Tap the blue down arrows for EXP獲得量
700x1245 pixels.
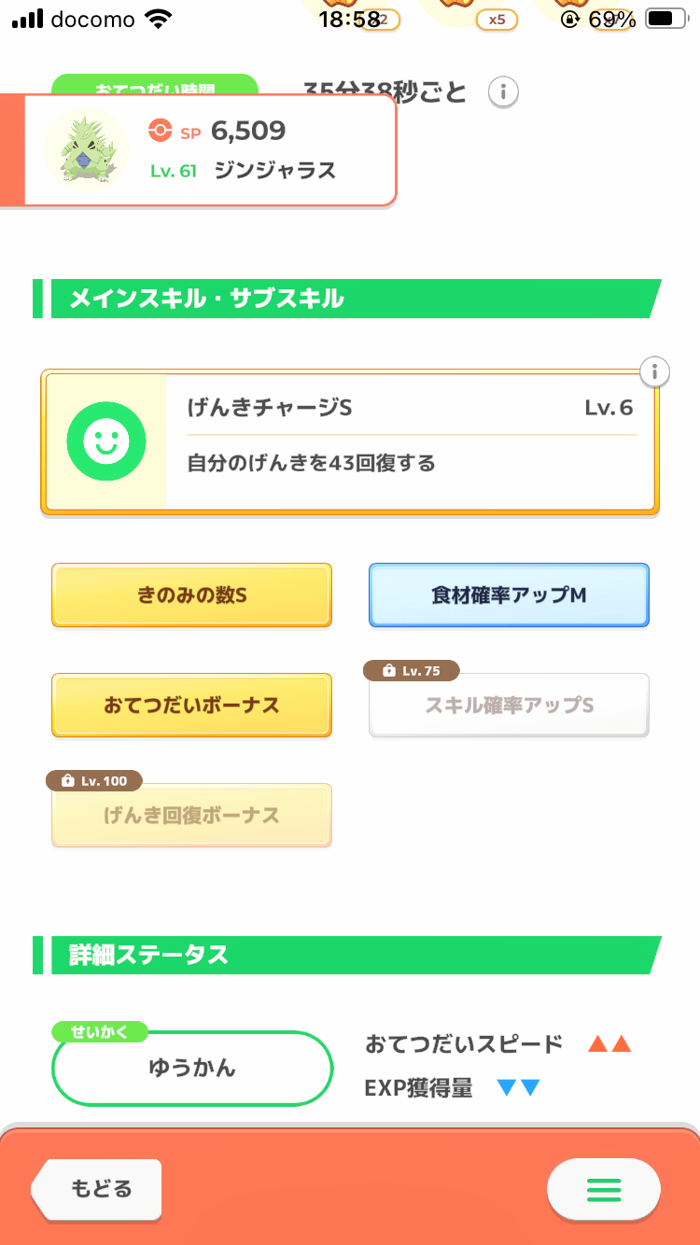(x=519, y=1087)
